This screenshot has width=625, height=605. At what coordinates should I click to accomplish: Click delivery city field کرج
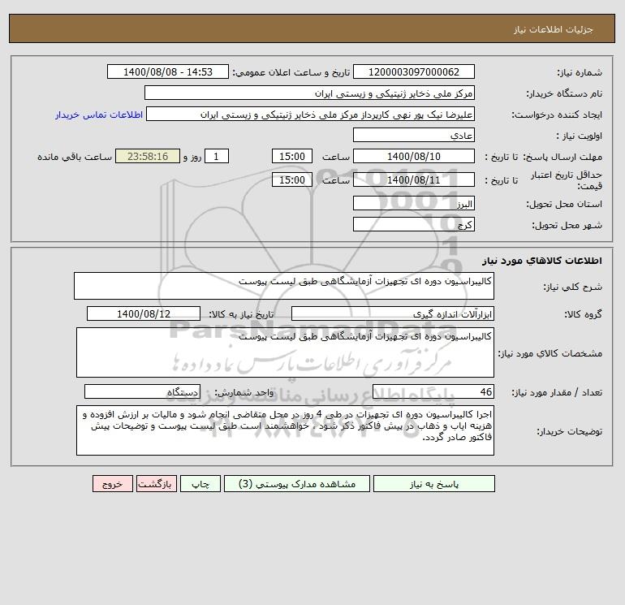click(414, 224)
